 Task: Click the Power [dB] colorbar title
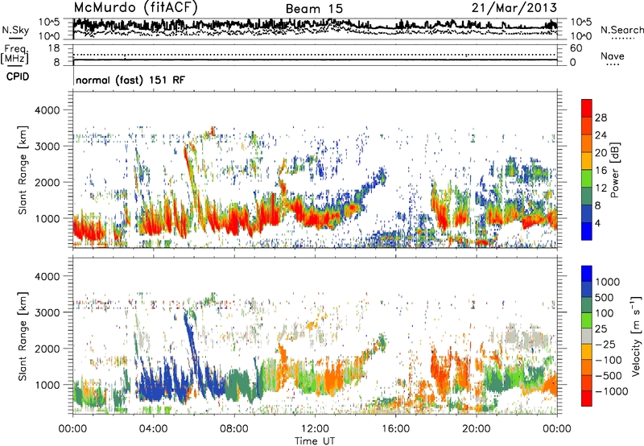pos(615,170)
